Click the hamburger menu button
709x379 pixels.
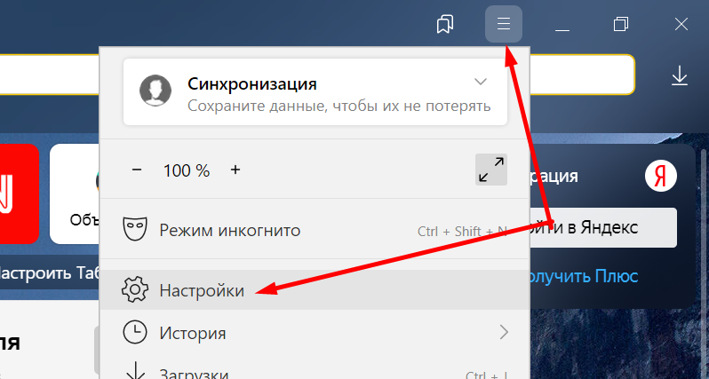[x=504, y=24]
